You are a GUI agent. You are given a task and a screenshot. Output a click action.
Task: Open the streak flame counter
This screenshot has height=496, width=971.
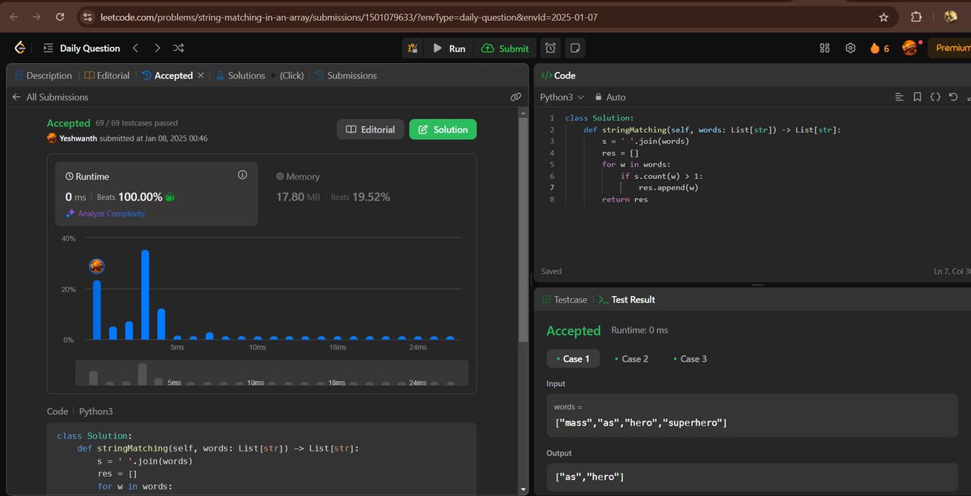[879, 49]
